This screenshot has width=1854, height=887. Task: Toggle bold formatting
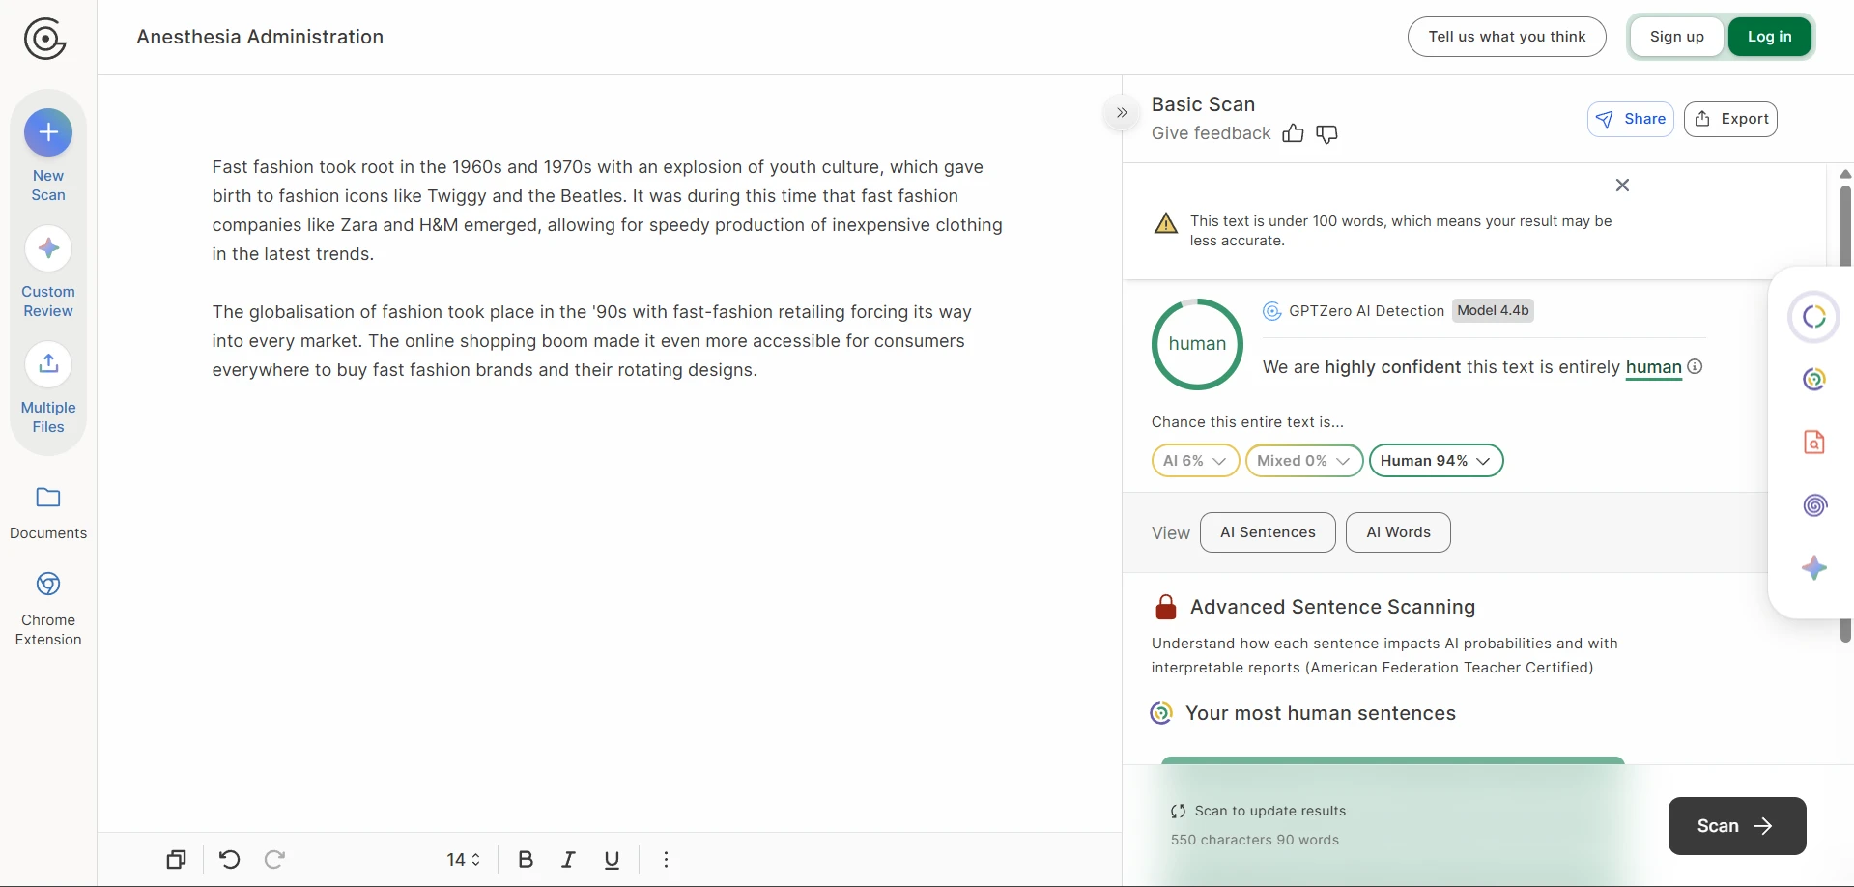pos(525,859)
